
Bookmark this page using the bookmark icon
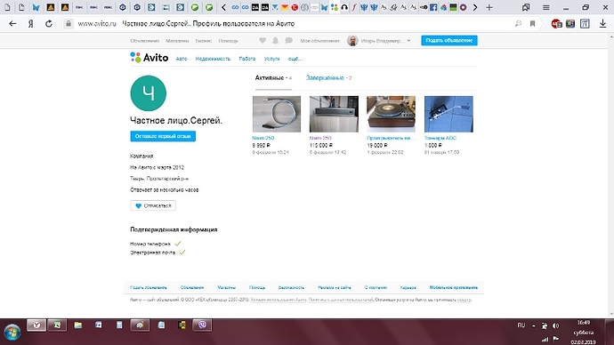(x=532, y=23)
